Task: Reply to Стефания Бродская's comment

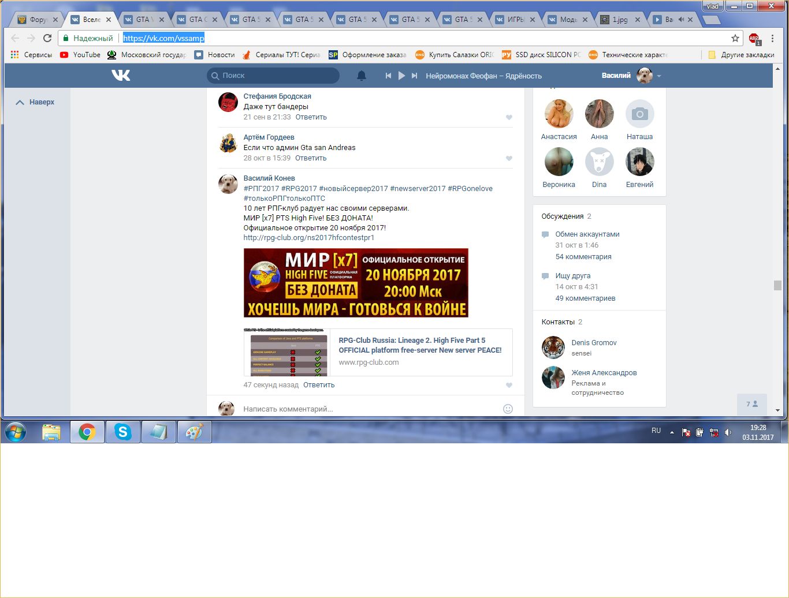Action: click(x=311, y=117)
